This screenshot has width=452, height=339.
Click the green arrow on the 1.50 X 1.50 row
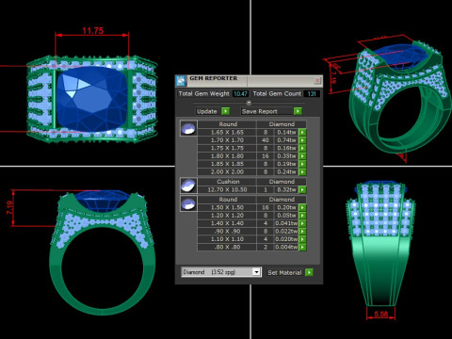(x=302, y=207)
